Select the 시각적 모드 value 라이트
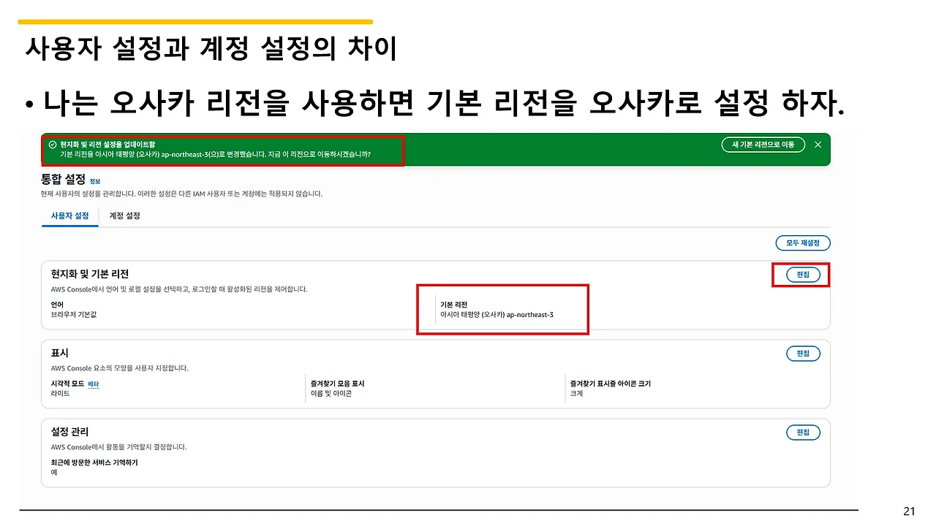 pyautogui.click(x=60, y=395)
